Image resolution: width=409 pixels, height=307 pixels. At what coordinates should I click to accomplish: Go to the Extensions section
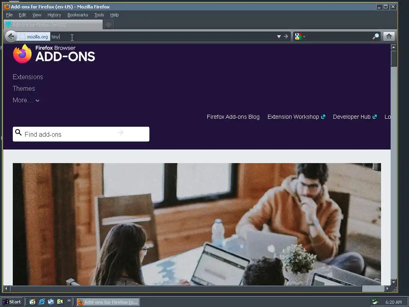click(x=28, y=77)
